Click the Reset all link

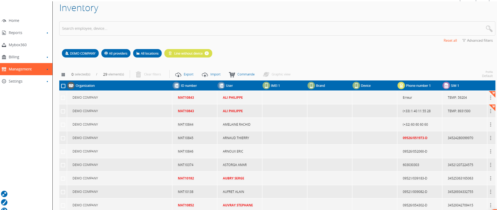[450, 41]
